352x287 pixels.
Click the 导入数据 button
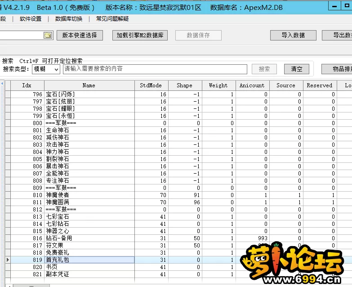coord(293,35)
